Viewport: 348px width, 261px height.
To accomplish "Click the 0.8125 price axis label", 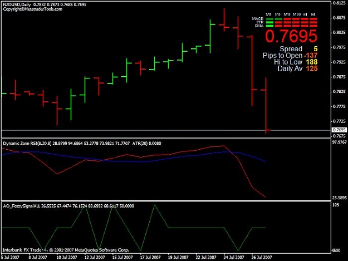I will click(x=340, y=3).
